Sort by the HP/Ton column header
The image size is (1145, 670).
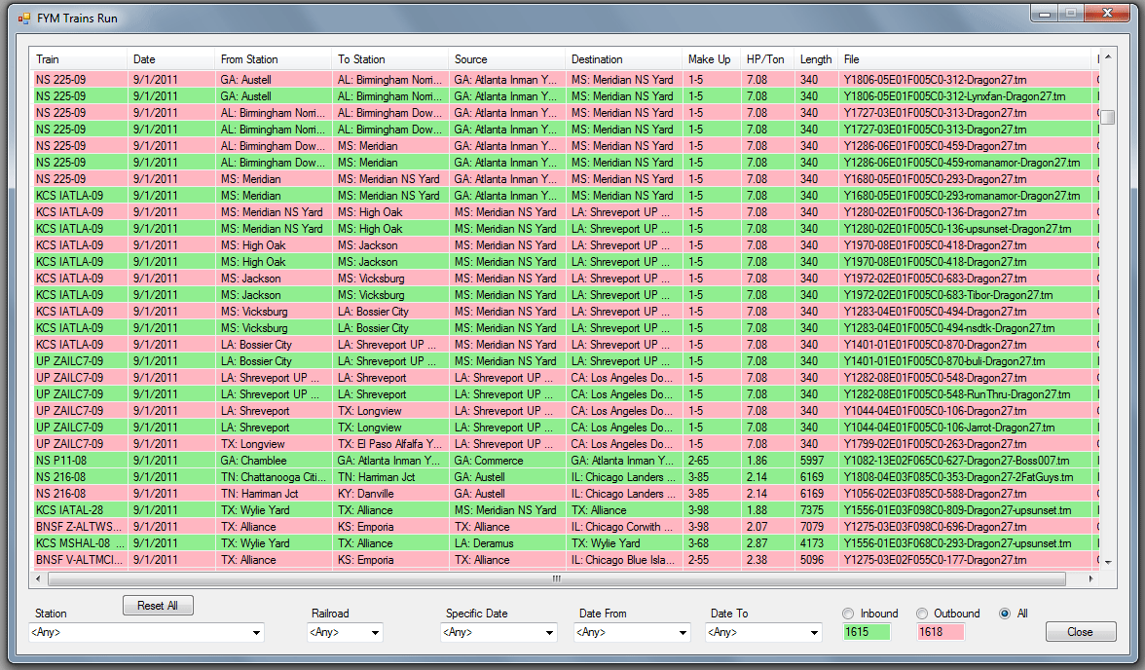click(x=766, y=59)
